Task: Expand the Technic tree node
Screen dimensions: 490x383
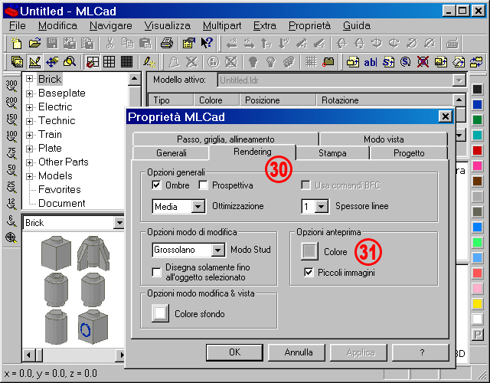Action: [x=29, y=121]
